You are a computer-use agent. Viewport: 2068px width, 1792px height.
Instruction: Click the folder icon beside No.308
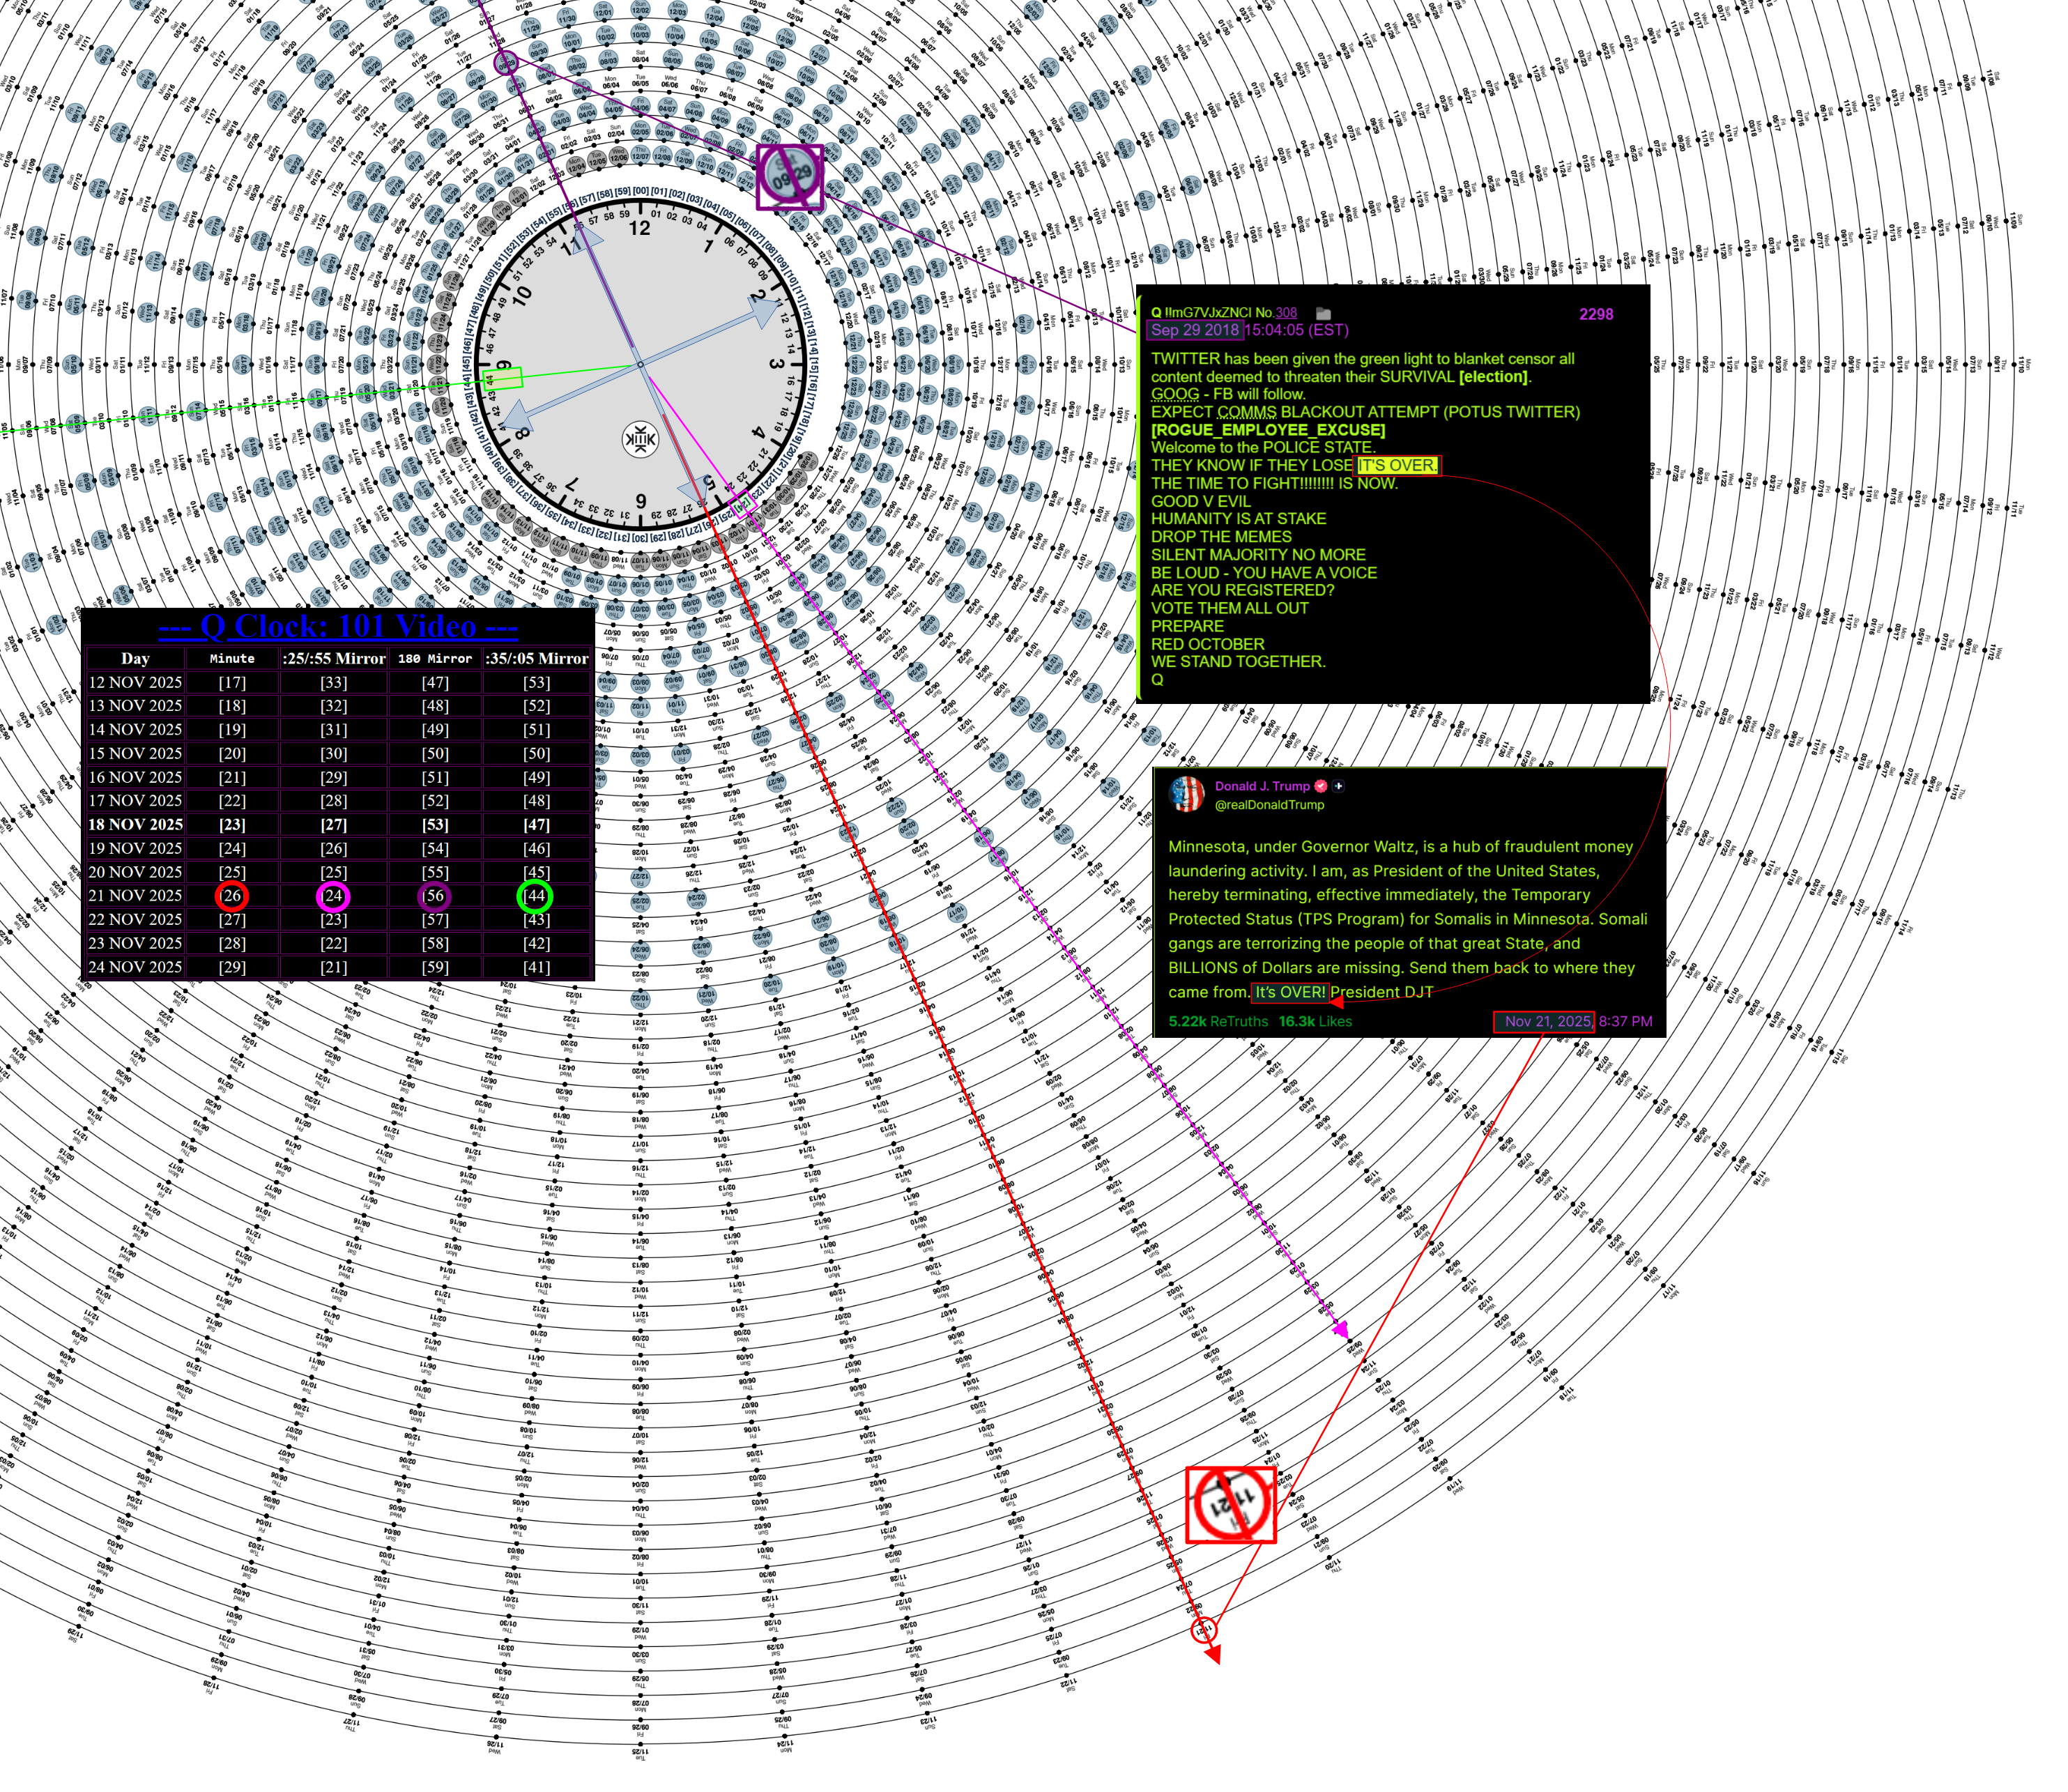(x=1323, y=313)
